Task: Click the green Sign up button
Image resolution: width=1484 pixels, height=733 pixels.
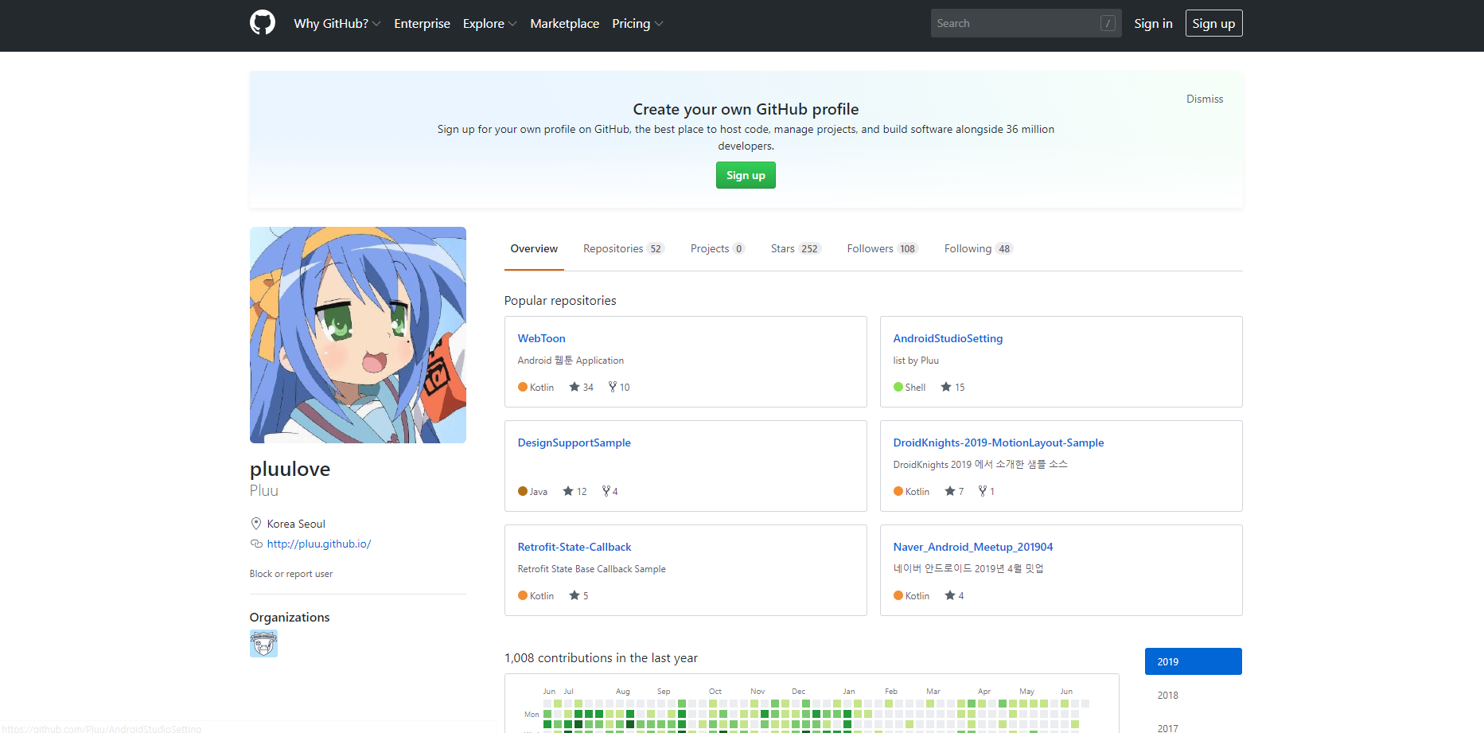Action: coord(746,175)
